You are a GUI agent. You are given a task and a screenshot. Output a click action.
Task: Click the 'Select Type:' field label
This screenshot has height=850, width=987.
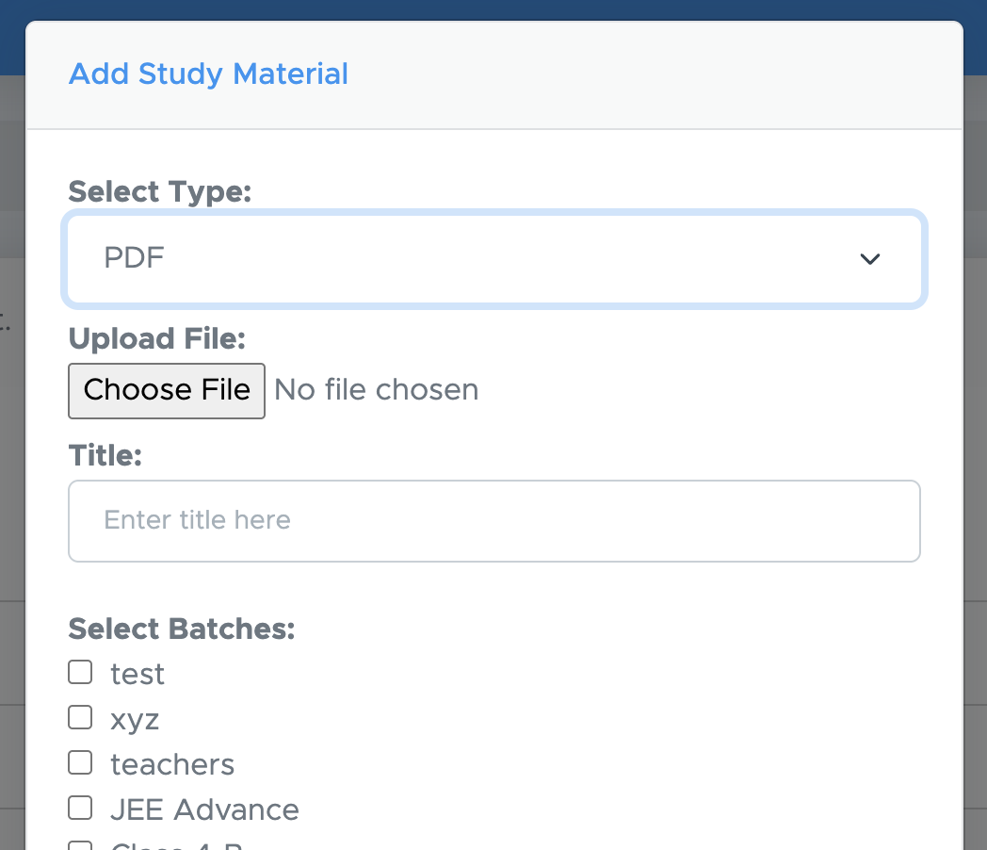point(160,192)
